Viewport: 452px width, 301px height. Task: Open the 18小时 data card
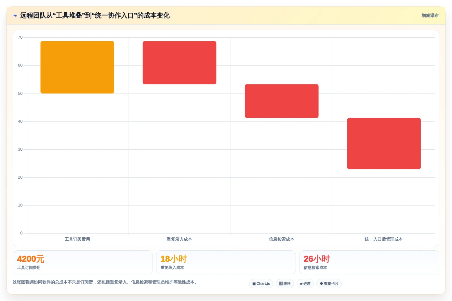(226, 262)
